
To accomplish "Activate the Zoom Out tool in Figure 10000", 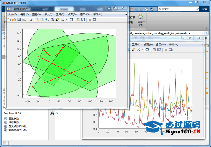I will tap(42, 20).
